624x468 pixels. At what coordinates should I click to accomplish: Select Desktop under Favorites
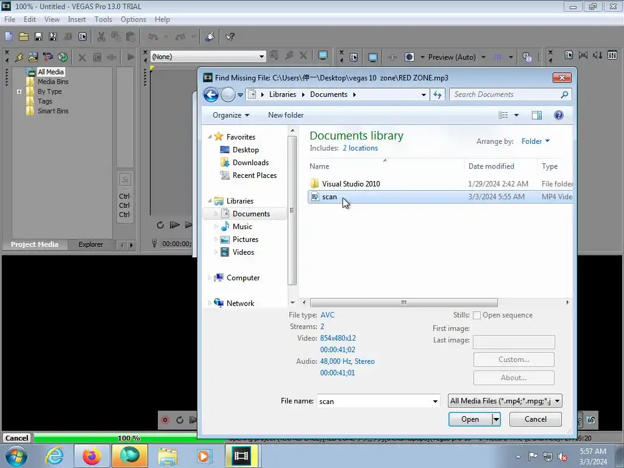[x=246, y=150]
